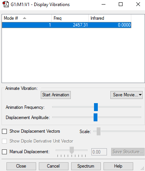Open the Save Movie dropdown arrow

pos(140,95)
